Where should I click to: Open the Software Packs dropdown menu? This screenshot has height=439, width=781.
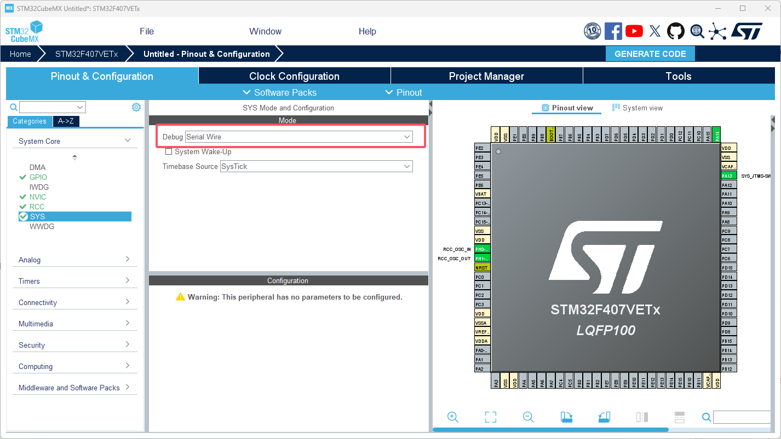point(279,92)
